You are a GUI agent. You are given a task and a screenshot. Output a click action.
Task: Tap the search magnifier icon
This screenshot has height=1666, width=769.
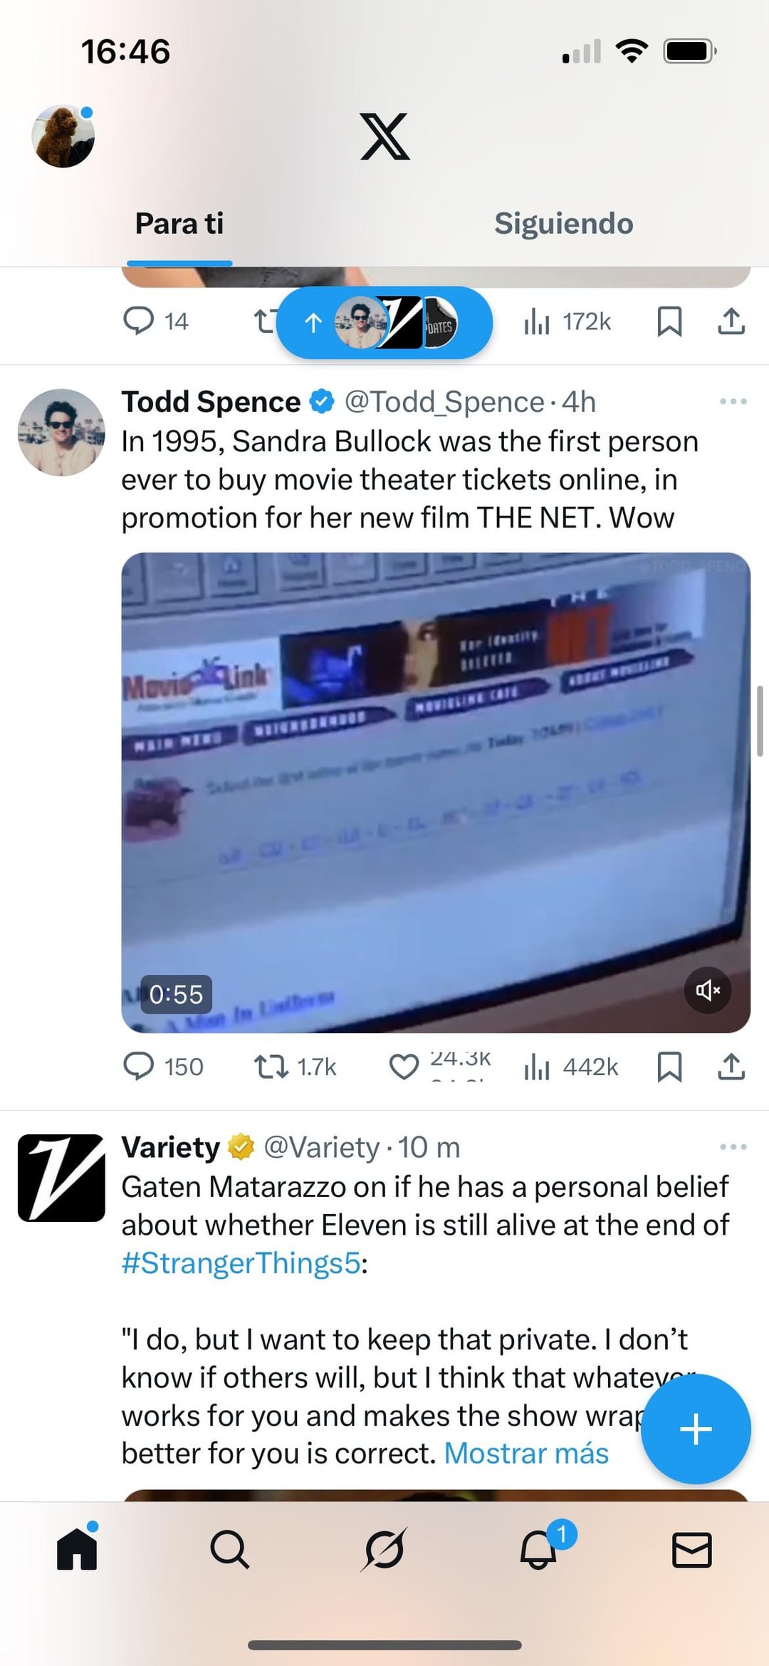coord(229,1549)
